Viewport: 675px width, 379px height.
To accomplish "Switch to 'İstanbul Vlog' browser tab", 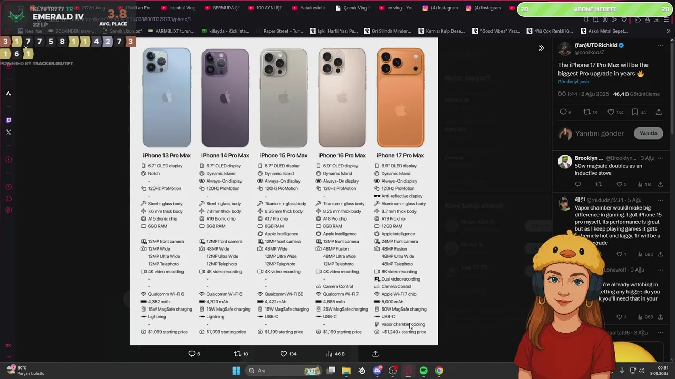I will [x=178, y=8].
